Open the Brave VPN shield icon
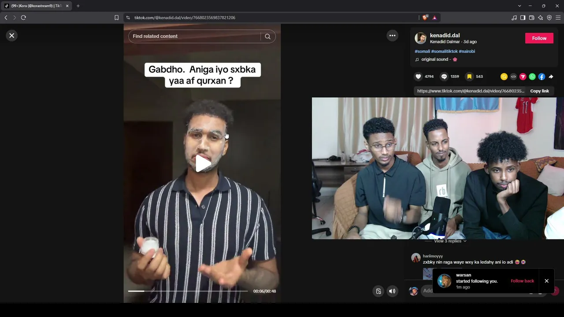Viewport: 564px width, 317px height. point(549,18)
